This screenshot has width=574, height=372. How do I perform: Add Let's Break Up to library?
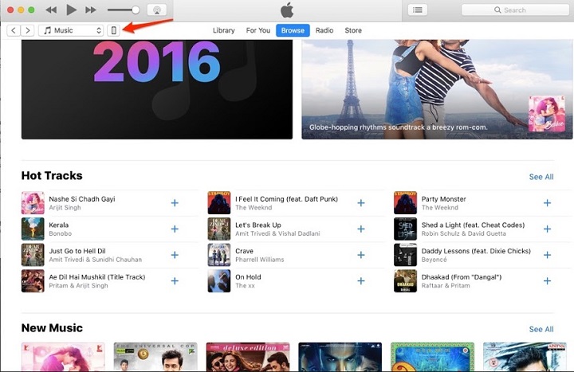click(361, 229)
